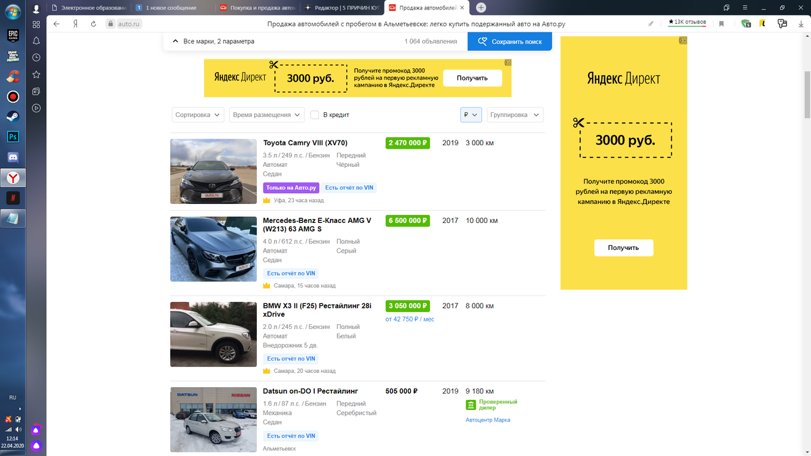Open 'Автоцентр Марка' dealer link
This screenshot has width=811, height=456.
488,420
